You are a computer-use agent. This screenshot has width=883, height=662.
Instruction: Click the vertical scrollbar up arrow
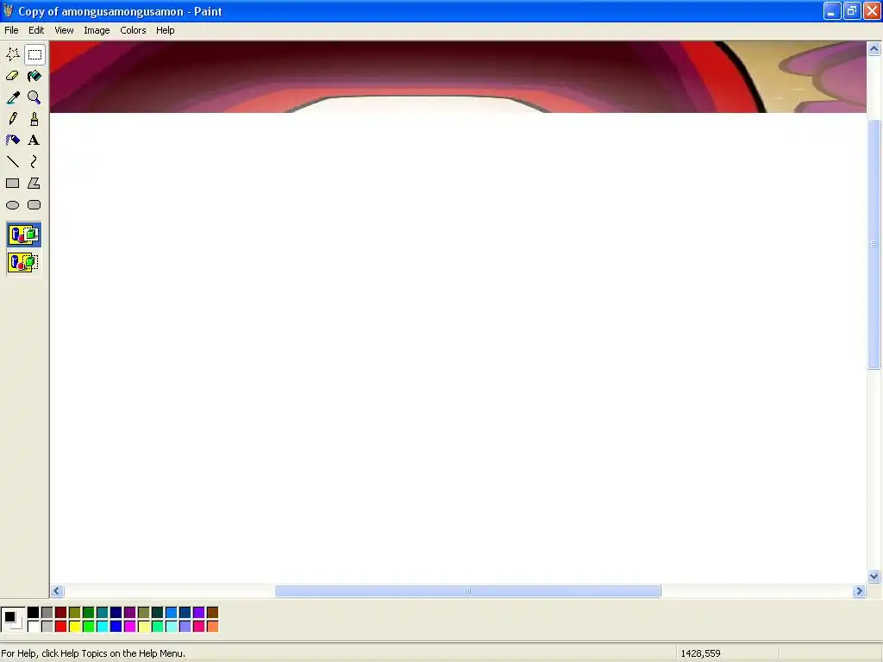click(874, 49)
